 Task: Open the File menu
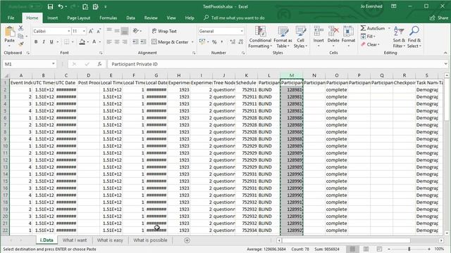coord(11,18)
